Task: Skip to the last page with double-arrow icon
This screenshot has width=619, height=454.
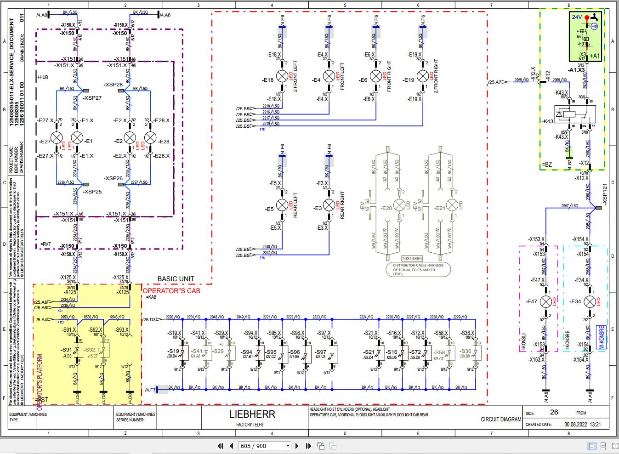Action: click(308, 446)
